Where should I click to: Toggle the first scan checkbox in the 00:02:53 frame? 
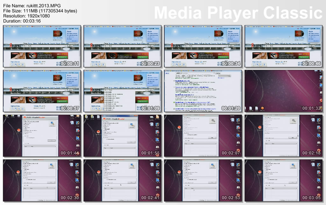click(184, 163)
